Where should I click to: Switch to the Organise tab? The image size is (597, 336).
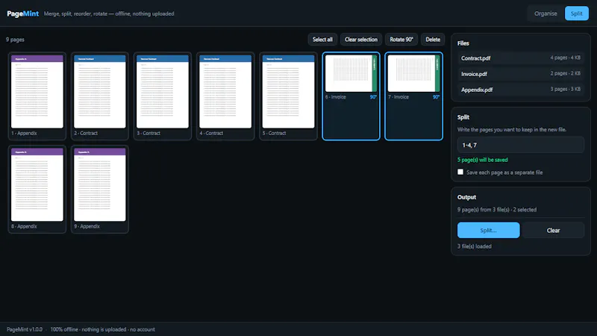546,13
